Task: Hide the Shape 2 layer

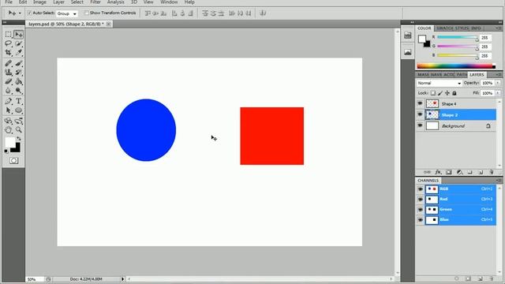Action: [x=420, y=114]
